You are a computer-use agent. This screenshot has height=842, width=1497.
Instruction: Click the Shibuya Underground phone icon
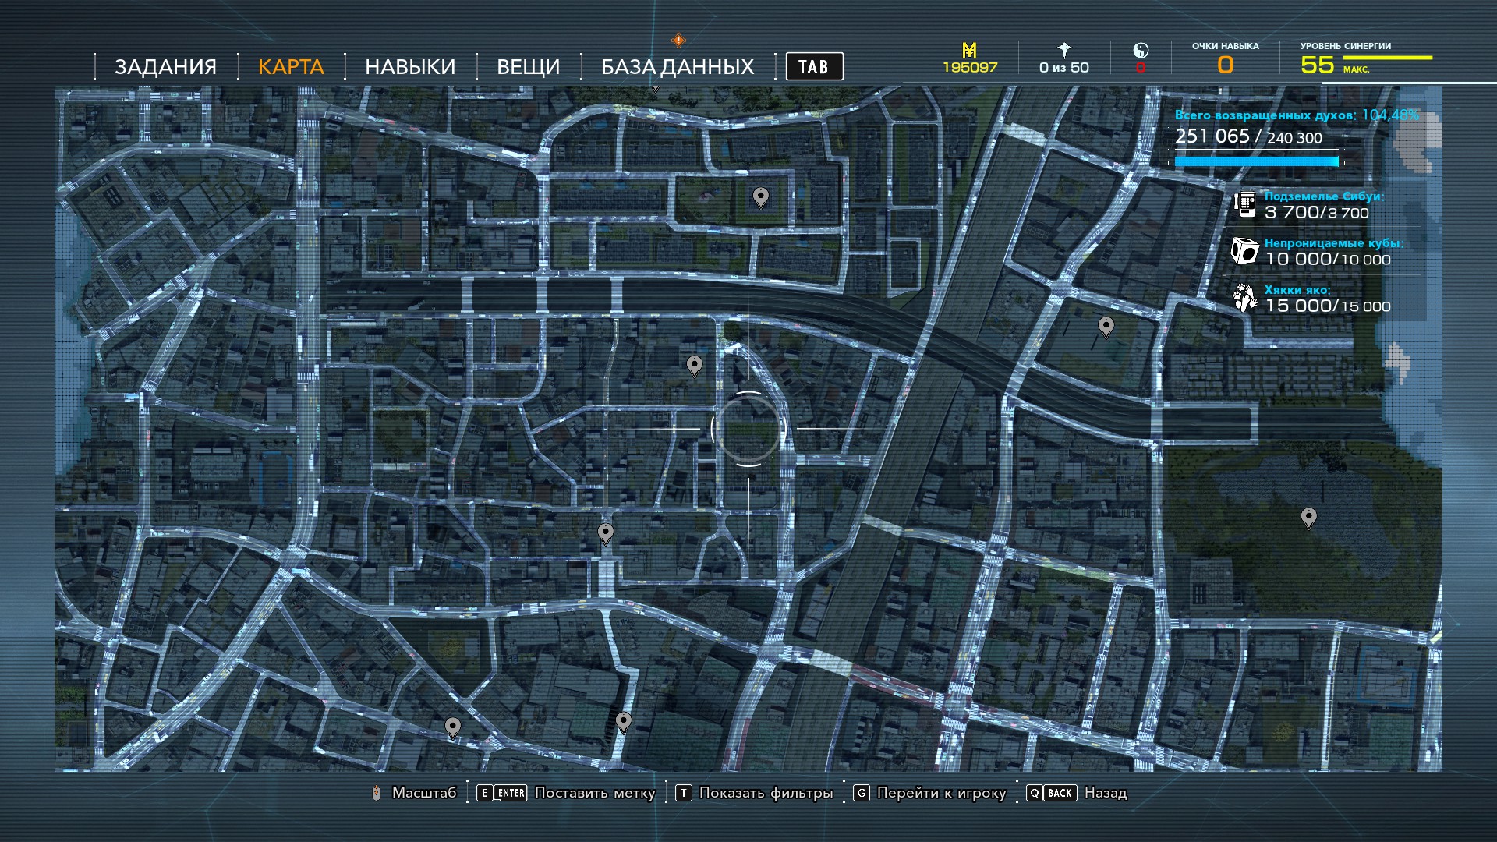click(x=1245, y=204)
